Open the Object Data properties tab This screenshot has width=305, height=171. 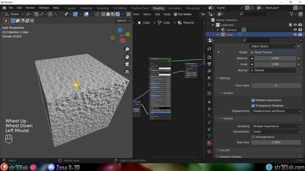point(209,136)
